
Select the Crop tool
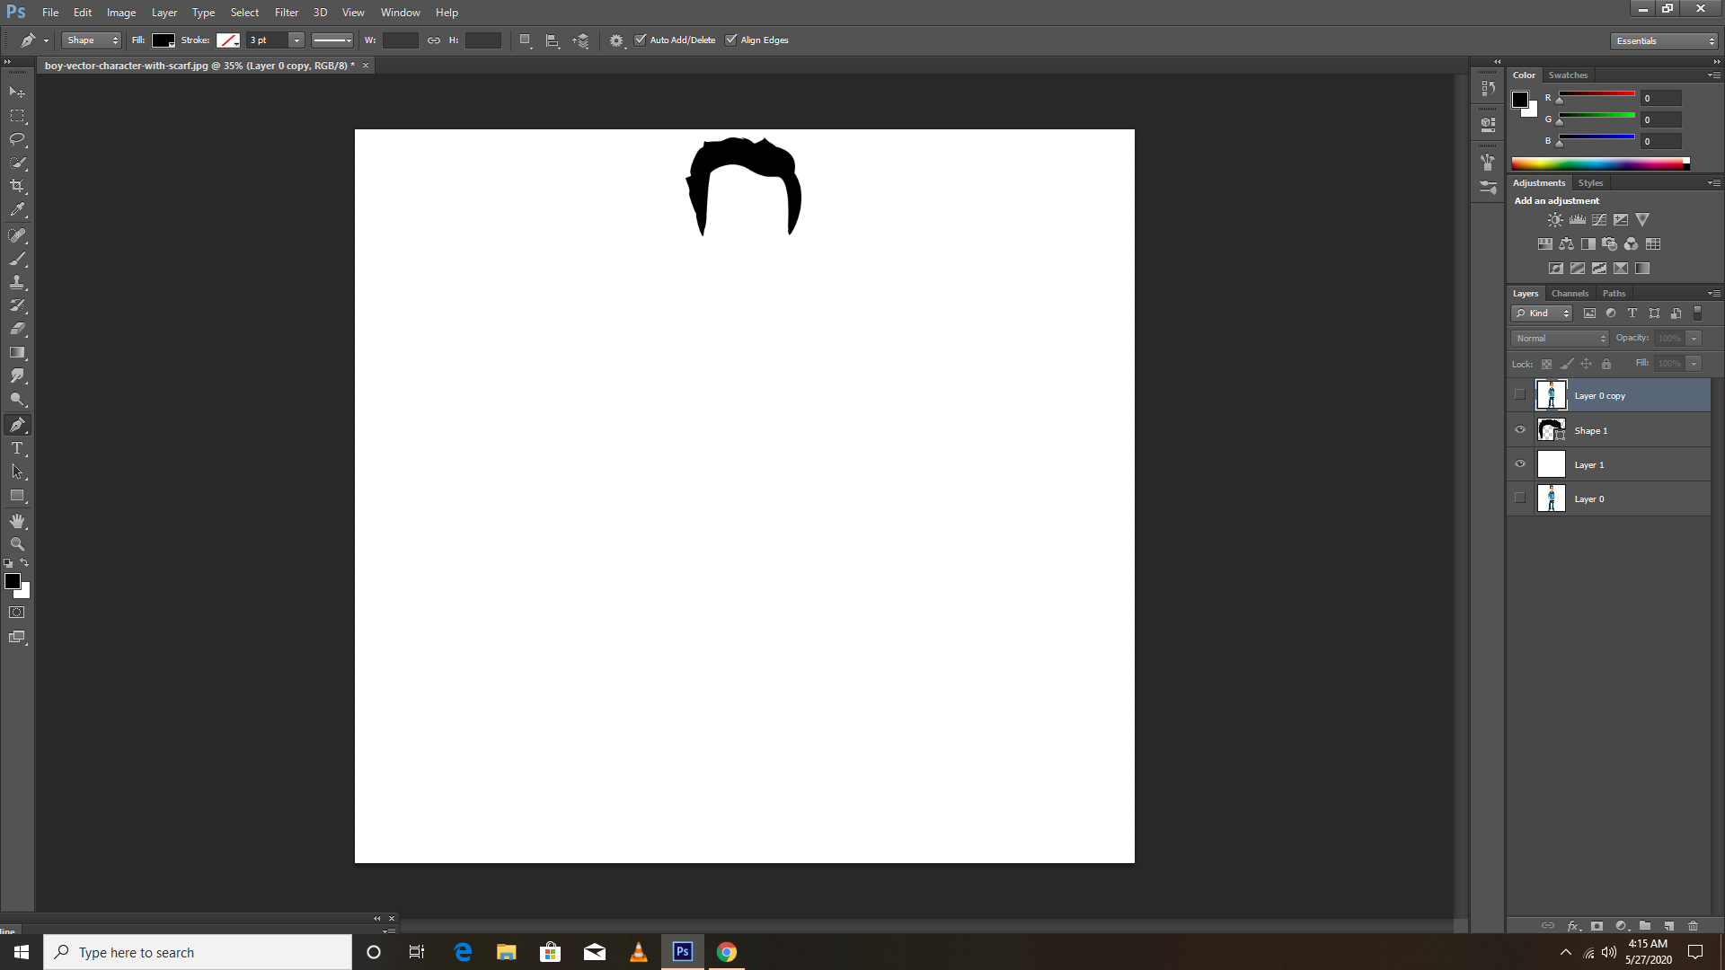click(17, 186)
